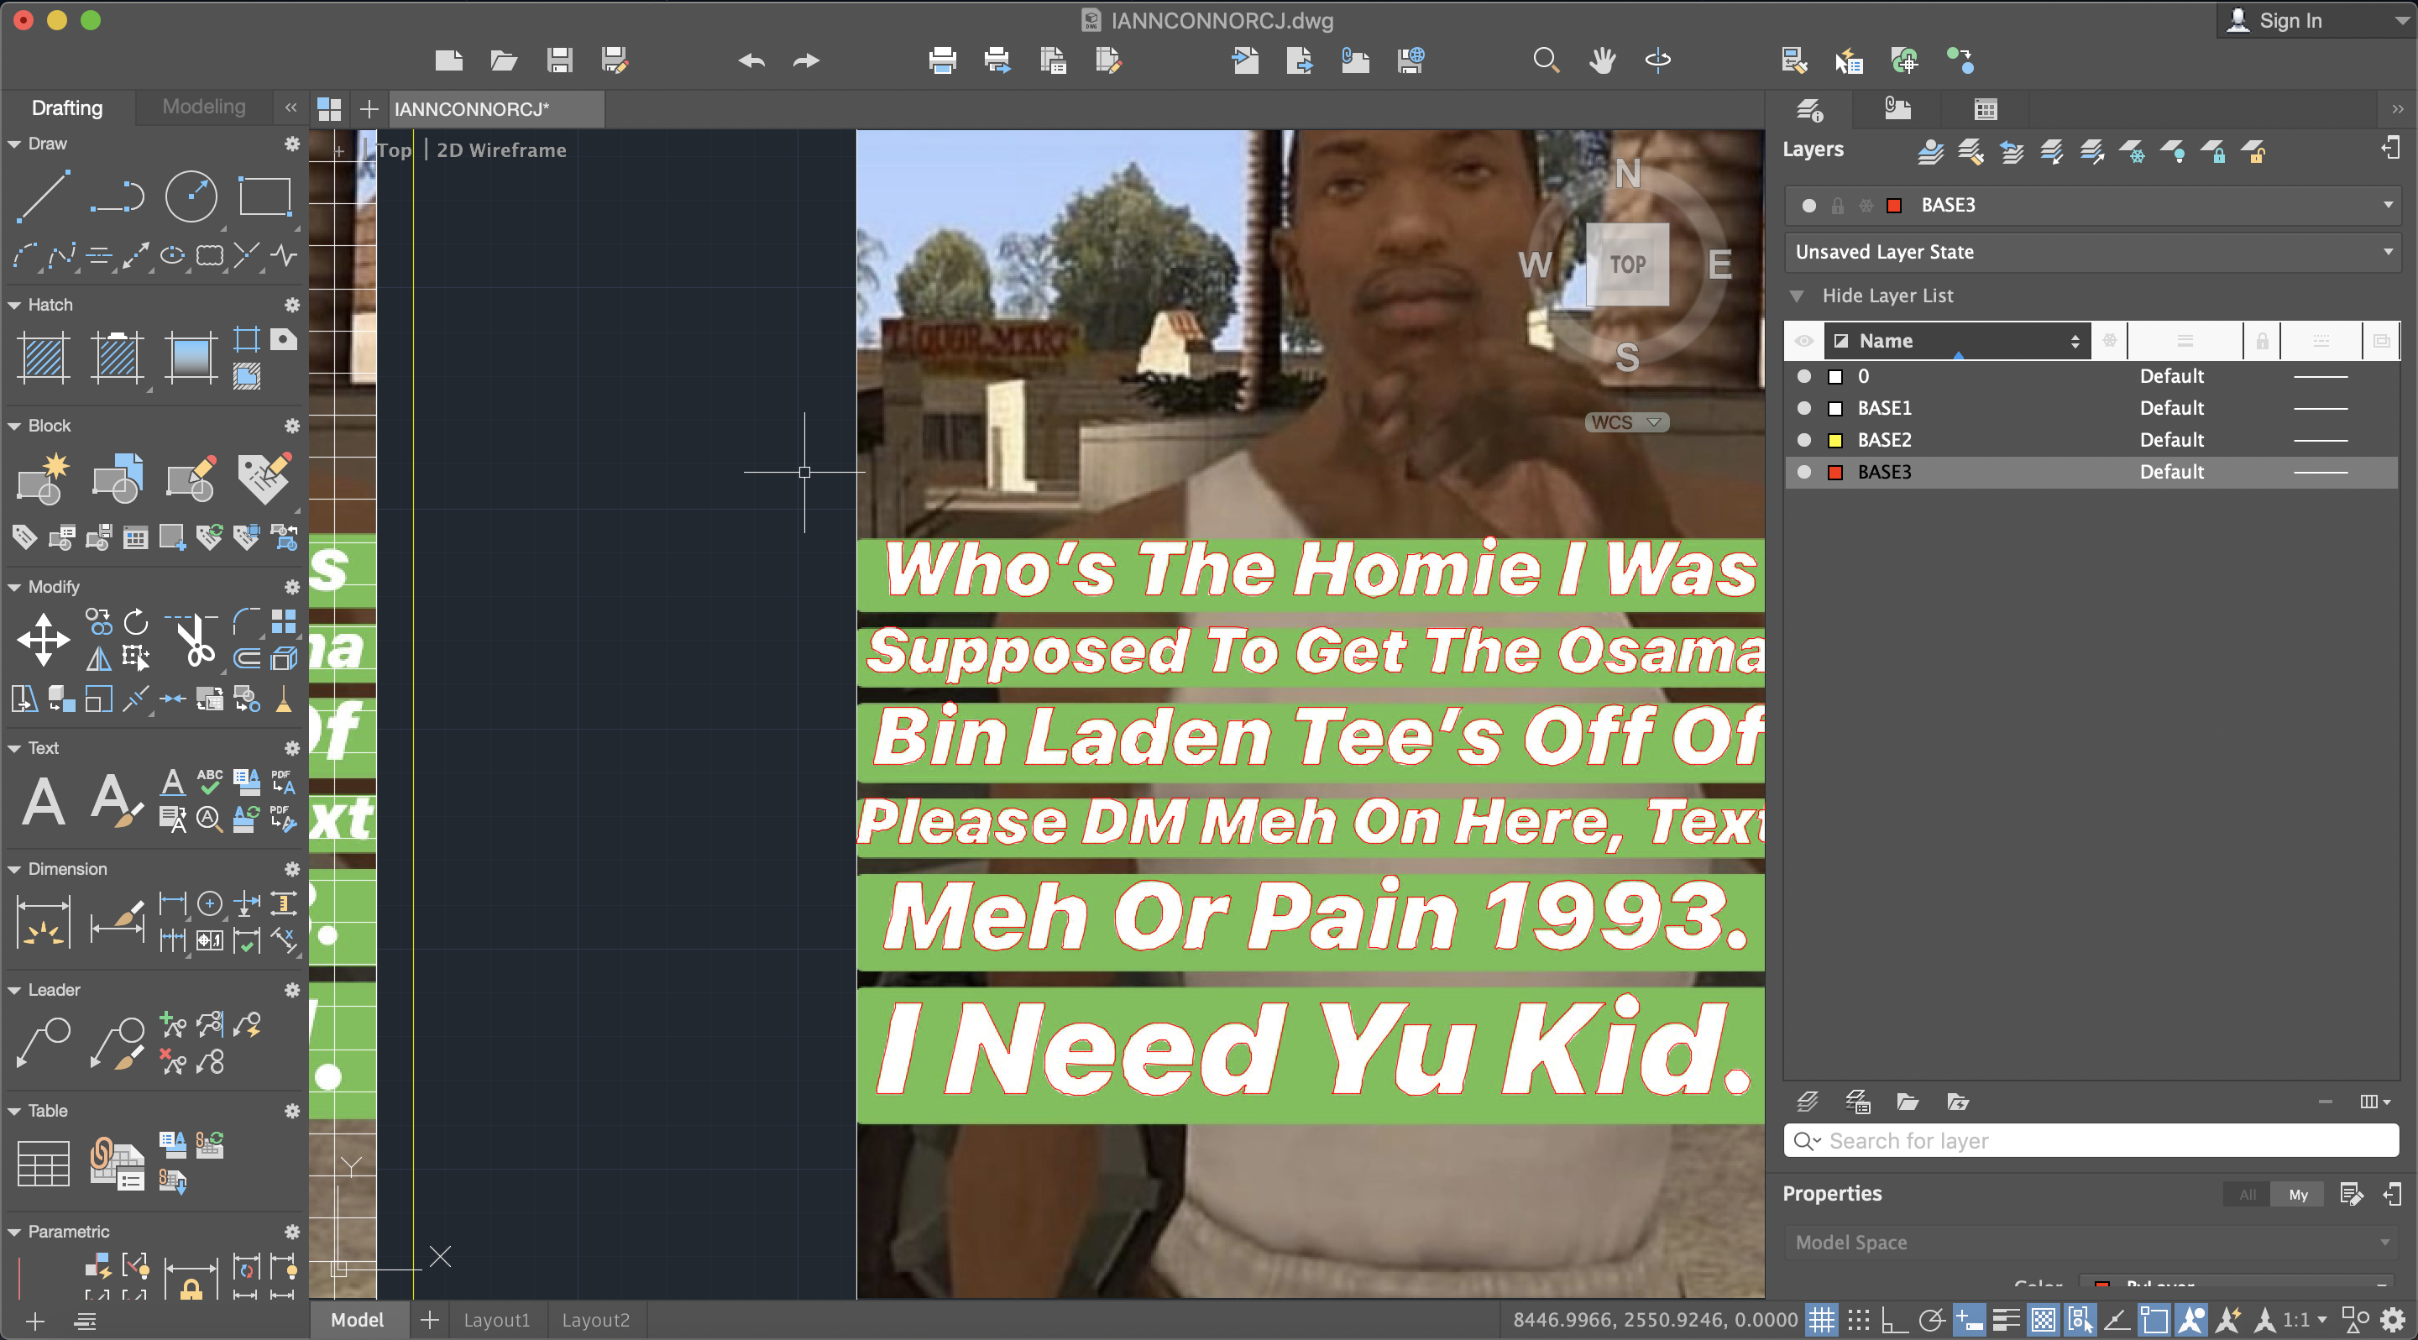
Task: Switch to the Modeling tab
Action: pos(204,107)
